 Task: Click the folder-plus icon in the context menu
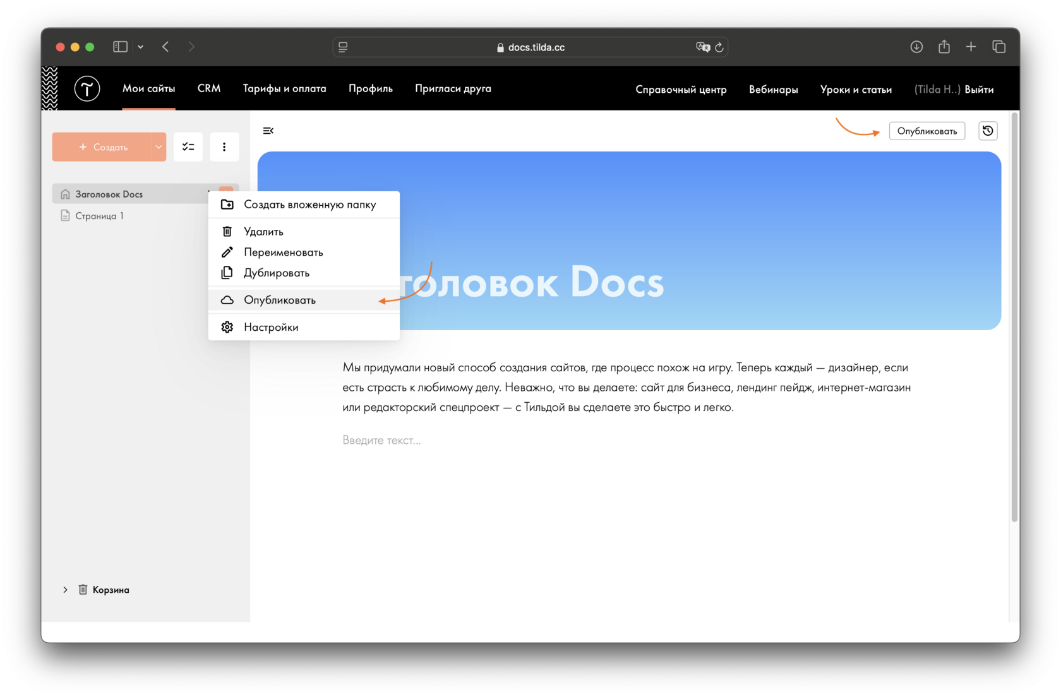(x=227, y=205)
